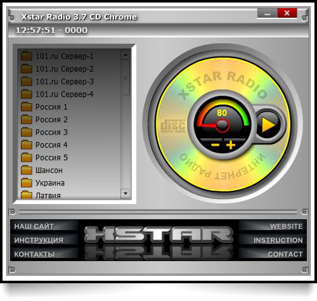The image size is (317, 301).
Task: Click the CONTACT link
Action: [x=285, y=254]
